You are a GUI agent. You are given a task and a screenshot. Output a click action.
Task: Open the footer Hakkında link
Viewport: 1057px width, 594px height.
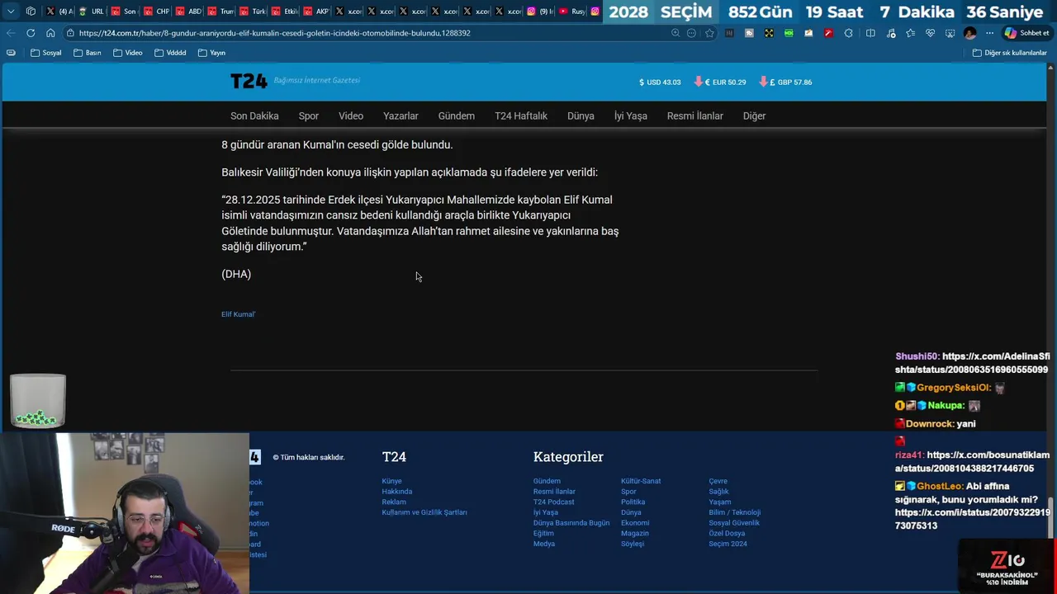click(396, 492)
